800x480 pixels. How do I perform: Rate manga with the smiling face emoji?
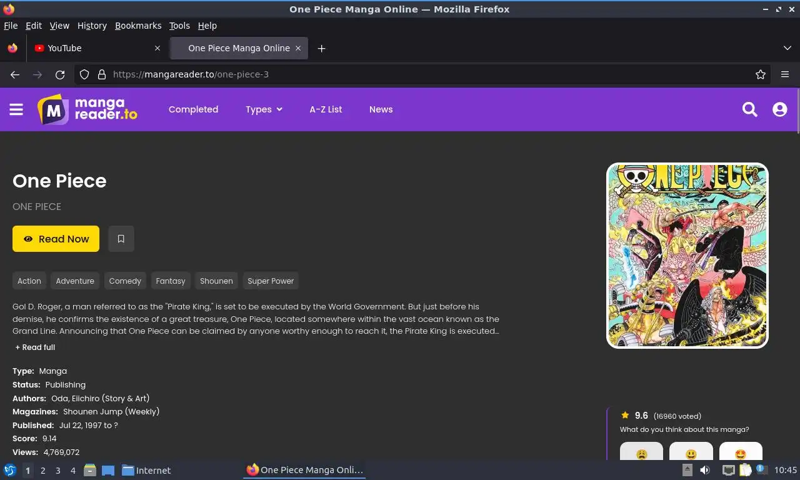pyautogui.click(x=691, y=451)
